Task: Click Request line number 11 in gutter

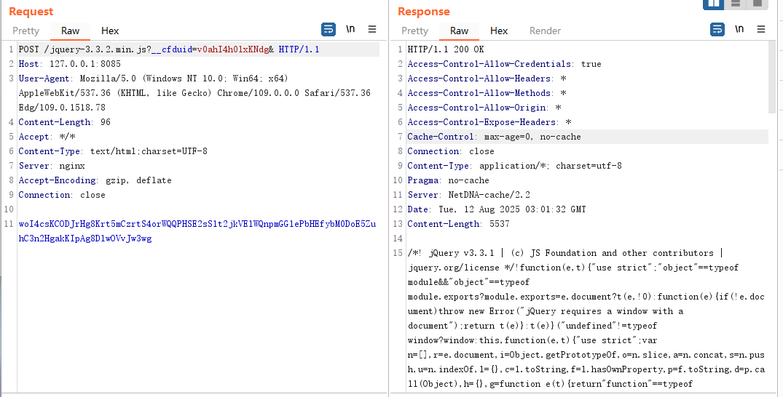Action: coord(9,224)
